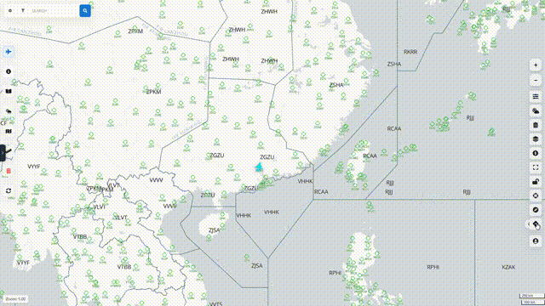This screenshot has width=545, height=306.
Task: Open the info icon in right toolbar
Action: point(536,153)
